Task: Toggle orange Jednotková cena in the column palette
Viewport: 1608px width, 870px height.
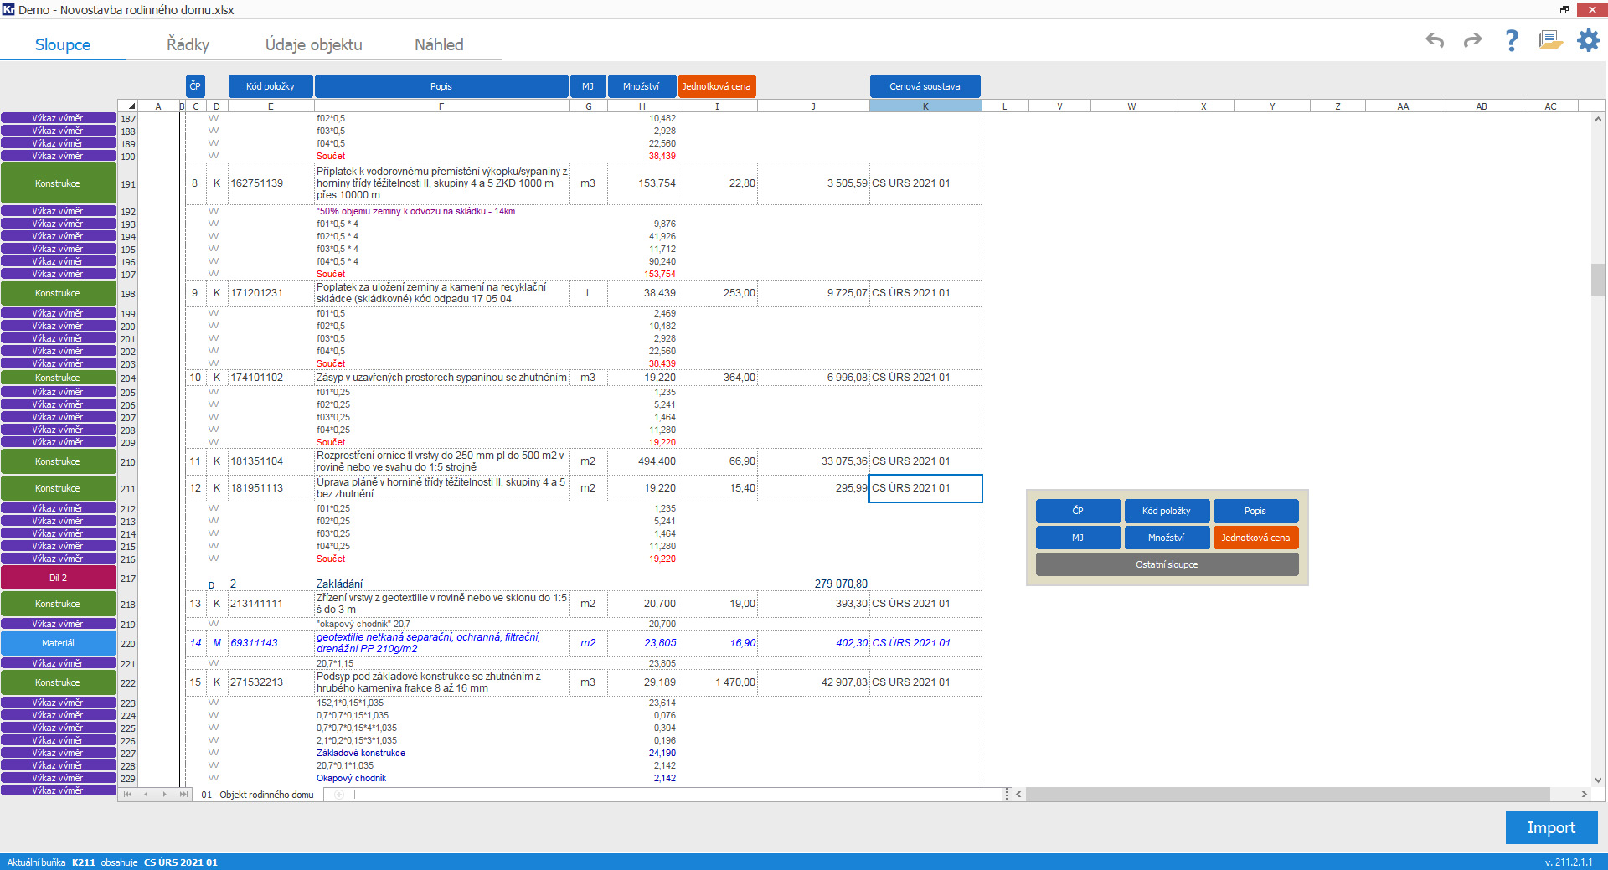Action: tap(1255, 538)
